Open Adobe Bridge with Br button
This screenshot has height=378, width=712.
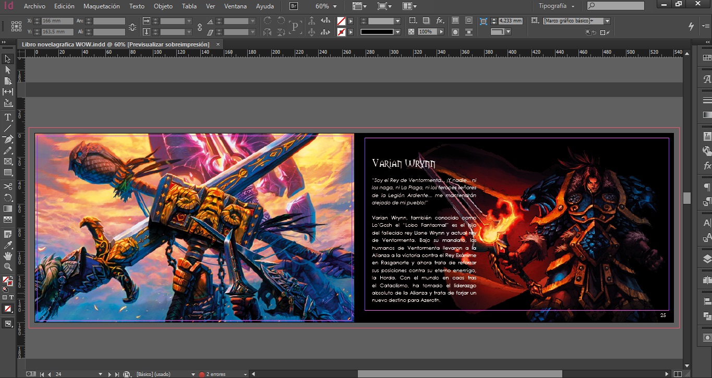point(294,6)
